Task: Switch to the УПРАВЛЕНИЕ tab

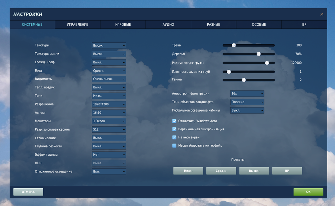Action: (x=78, y=24)
